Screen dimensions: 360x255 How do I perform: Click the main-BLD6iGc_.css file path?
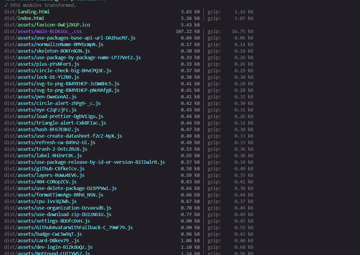43,31
